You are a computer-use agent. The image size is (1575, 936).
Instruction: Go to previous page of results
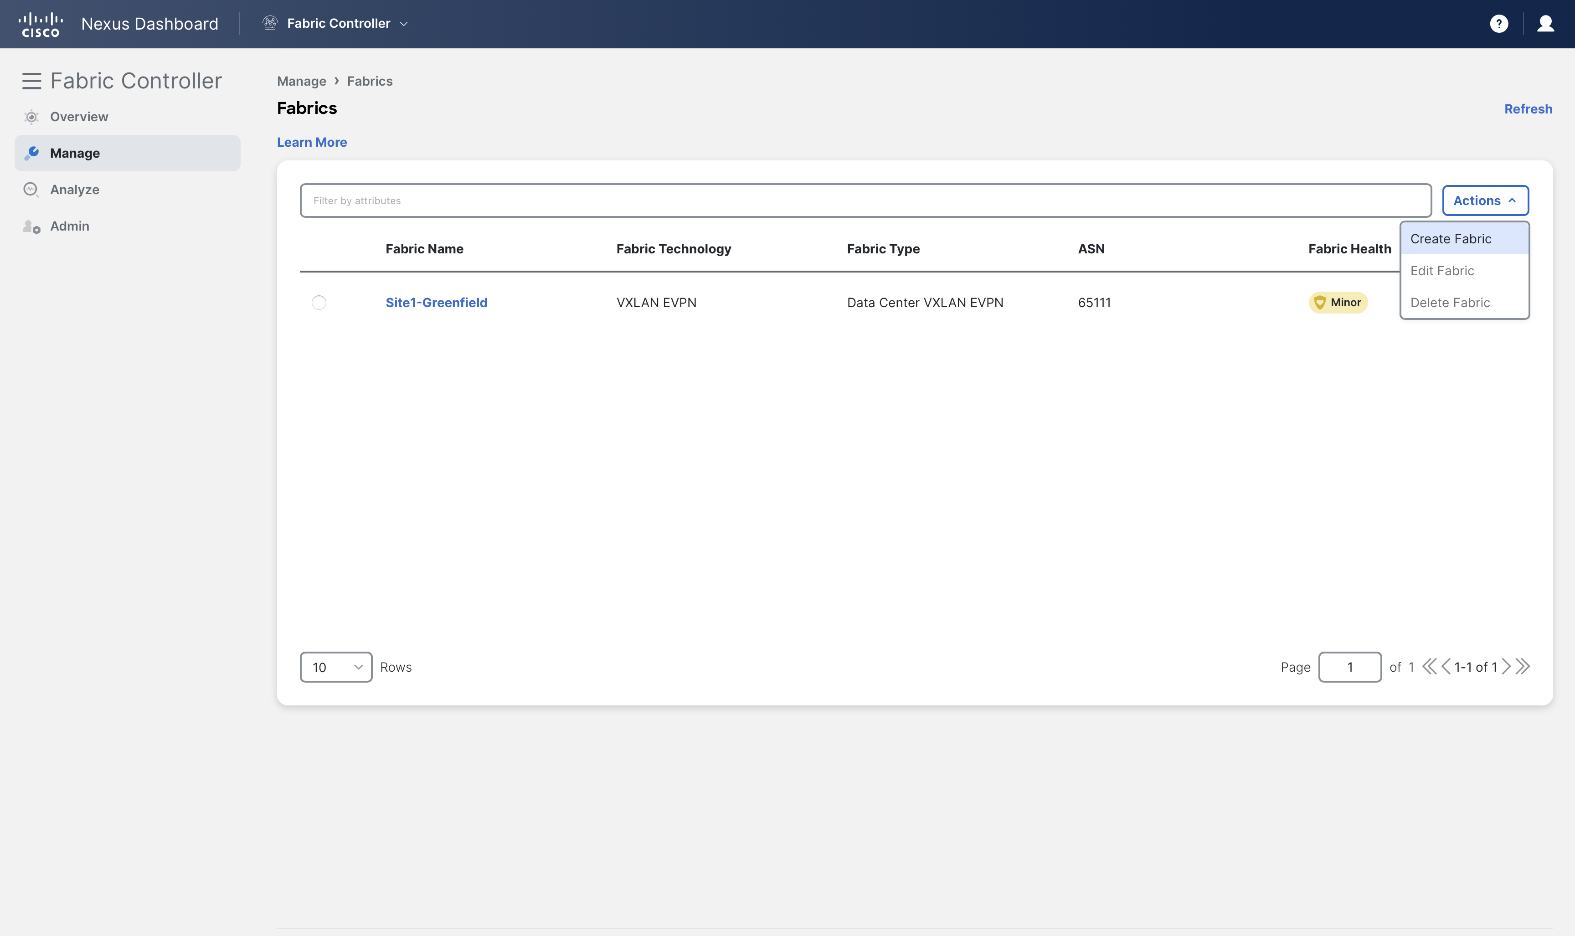click(1446, 667)
